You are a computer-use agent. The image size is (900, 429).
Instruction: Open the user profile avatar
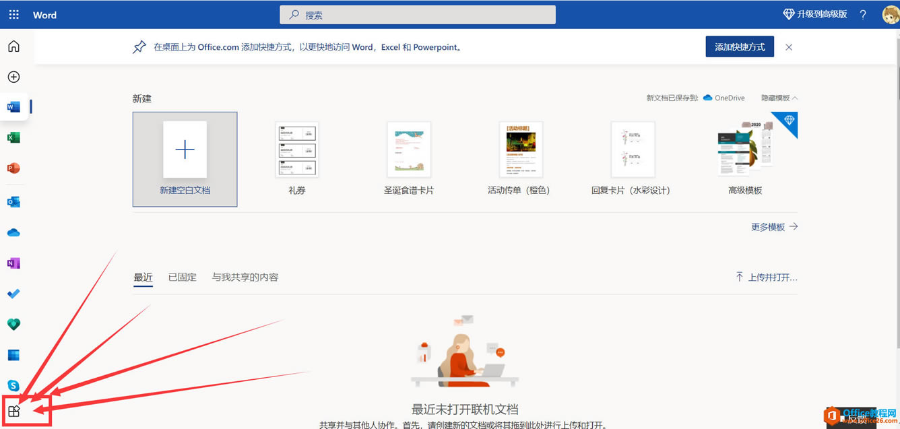[x=891, y=15]
